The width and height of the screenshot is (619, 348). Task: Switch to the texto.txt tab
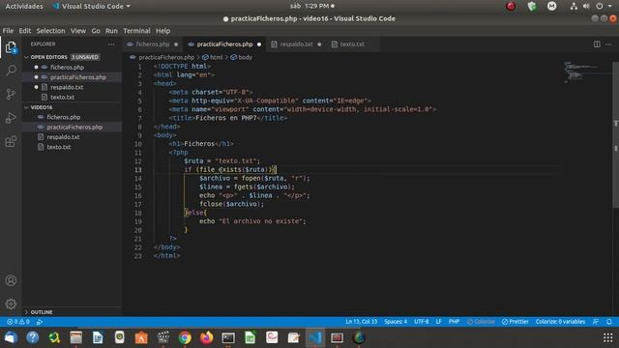pos(352,44)
